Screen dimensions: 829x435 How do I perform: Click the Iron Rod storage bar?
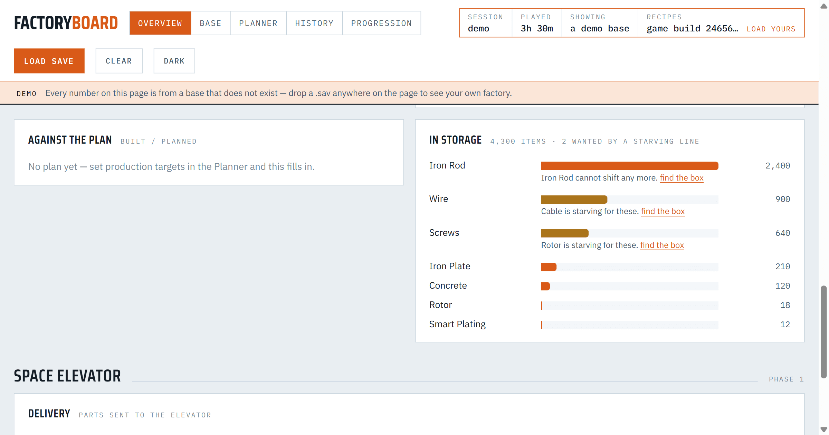[630, 166]
